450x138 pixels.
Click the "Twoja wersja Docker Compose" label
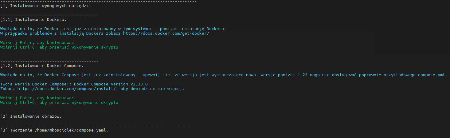point(34,84)
